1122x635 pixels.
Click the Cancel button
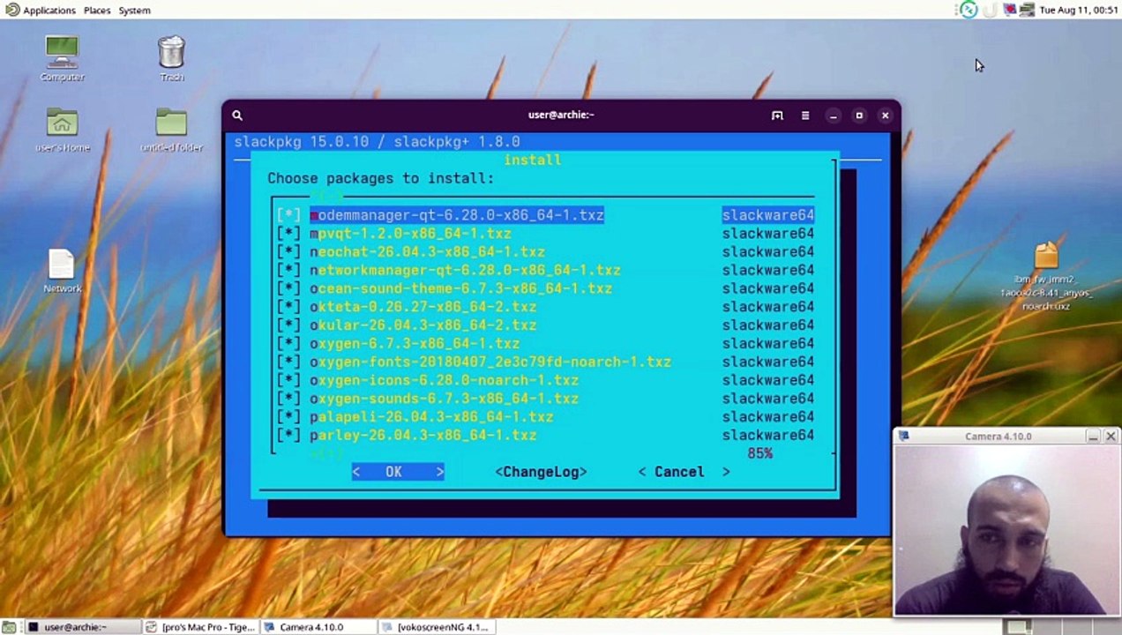tap(684, 472)
